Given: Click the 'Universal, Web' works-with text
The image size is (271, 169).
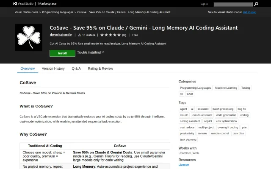Looking at the screenshot, I should 188,153.
